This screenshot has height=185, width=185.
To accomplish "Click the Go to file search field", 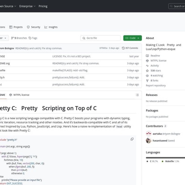I will 100,38.
